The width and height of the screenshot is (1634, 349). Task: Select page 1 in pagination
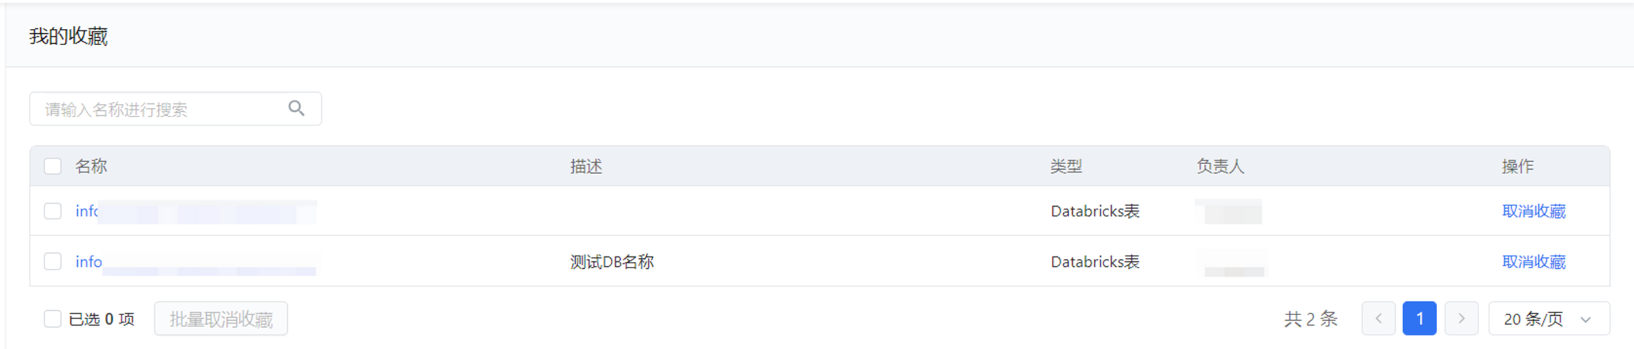pyautogui.click(x=1420, y=318)
